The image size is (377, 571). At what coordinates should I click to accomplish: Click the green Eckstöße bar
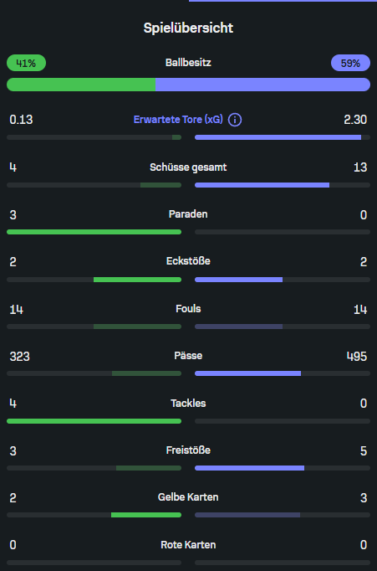[x=137, y=280]
